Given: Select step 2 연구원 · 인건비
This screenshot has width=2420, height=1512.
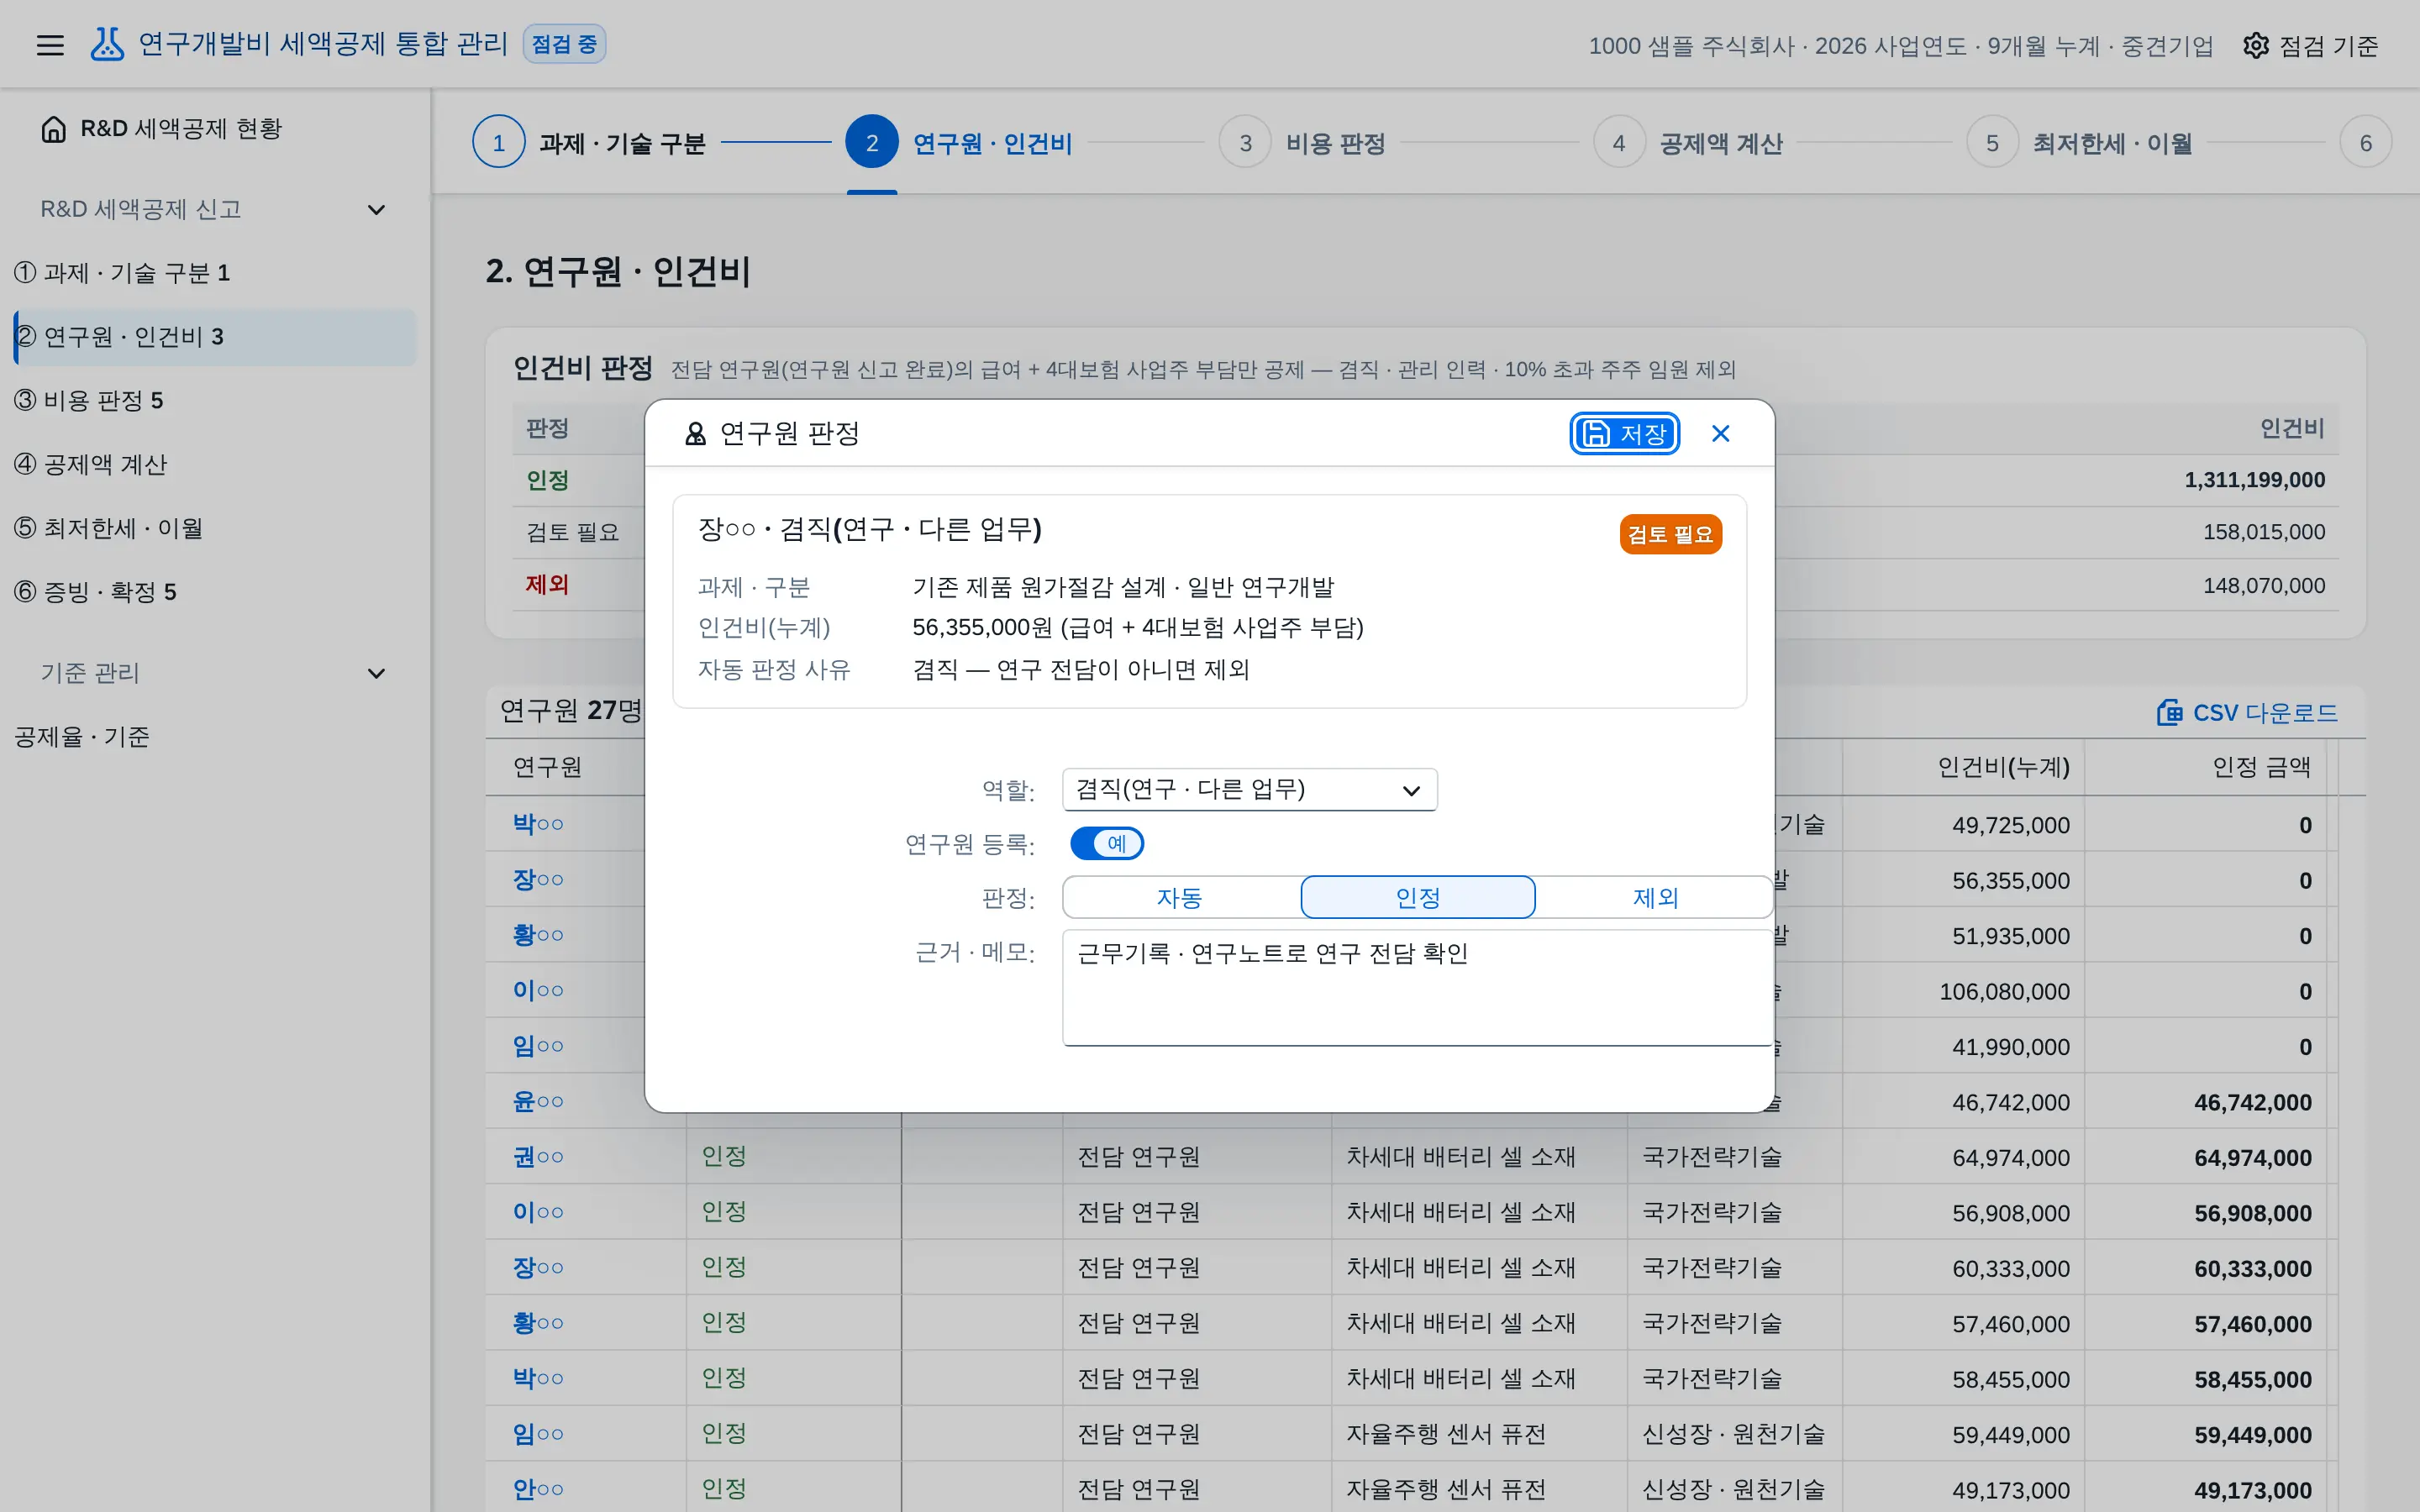Looking at the screenshot, I should click(x=959, y=143).
